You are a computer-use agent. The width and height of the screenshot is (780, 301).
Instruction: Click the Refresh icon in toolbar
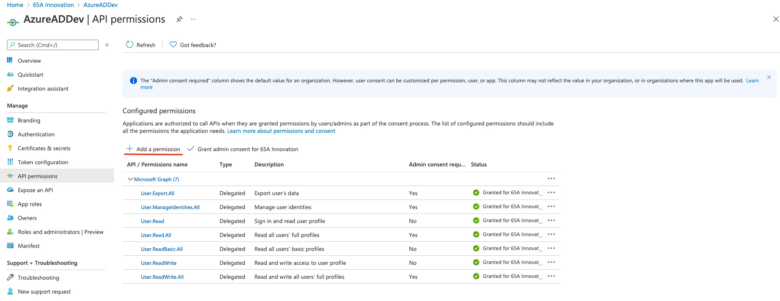(129, 44)
